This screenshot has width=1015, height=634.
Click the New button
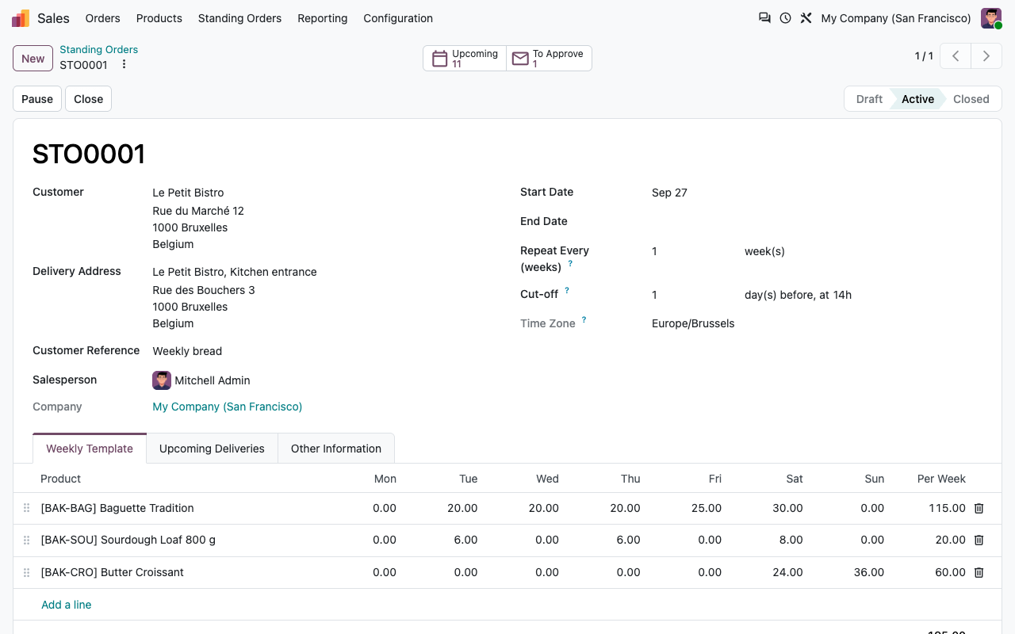tap(33, 58)
